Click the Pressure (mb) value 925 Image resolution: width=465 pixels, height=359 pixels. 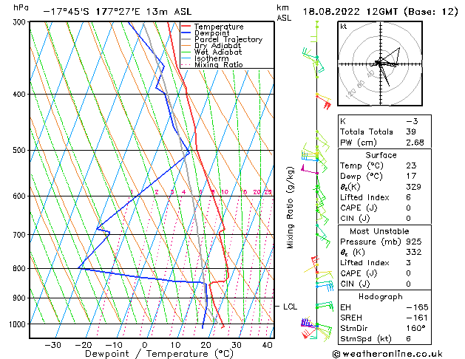pos(414,242)
